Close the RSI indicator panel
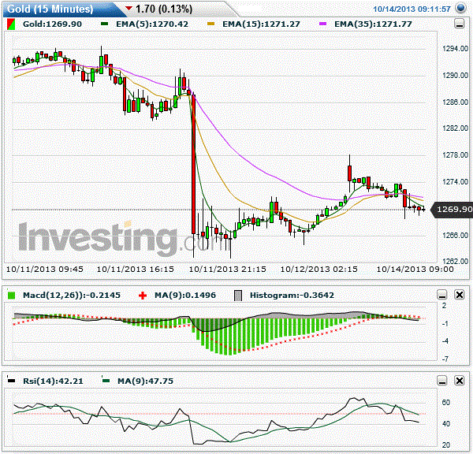This screenshot has height=454, width=473. tap(460, 381)
